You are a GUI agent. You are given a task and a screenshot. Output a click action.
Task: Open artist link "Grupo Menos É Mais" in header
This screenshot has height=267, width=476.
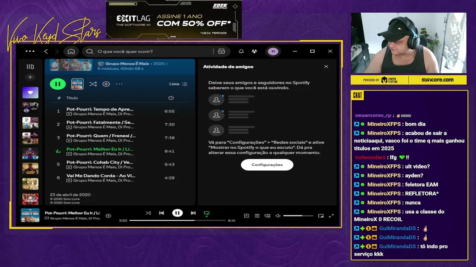pyautogui.click(x=127, y=63)
